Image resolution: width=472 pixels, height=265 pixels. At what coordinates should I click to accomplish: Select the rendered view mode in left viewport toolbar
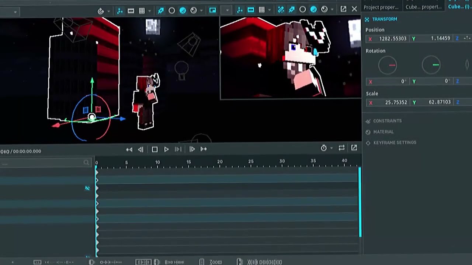point(193,11)
